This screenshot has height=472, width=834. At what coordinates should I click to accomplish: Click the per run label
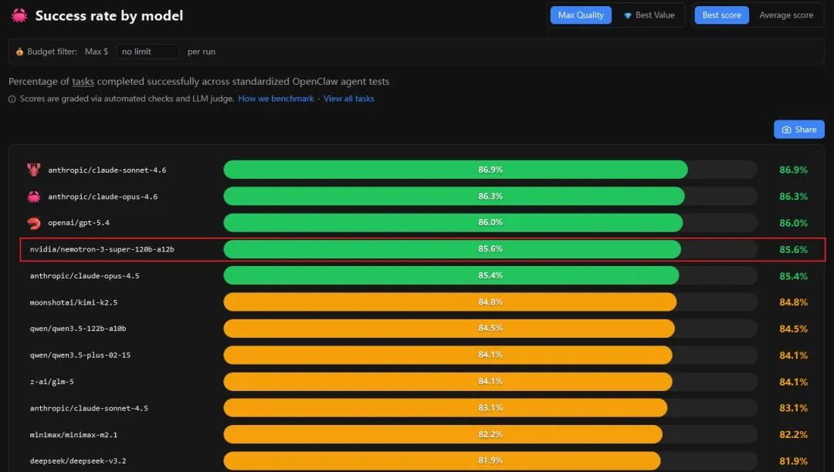[201, 52]
